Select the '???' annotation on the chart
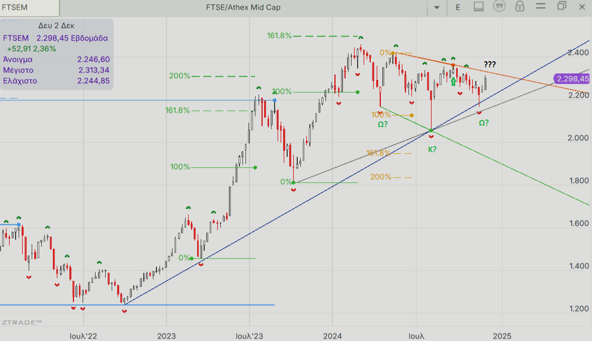This screenshot has width=592, height=341. pyautogui.click(x=490, y=64)
